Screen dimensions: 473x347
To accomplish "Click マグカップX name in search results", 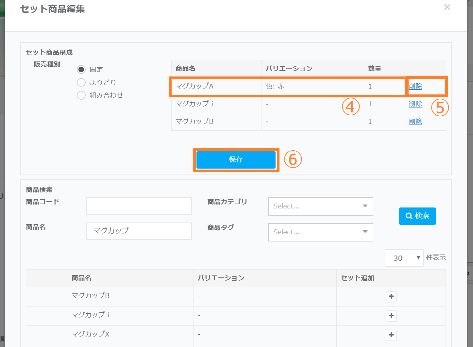I will click(91, 334).
